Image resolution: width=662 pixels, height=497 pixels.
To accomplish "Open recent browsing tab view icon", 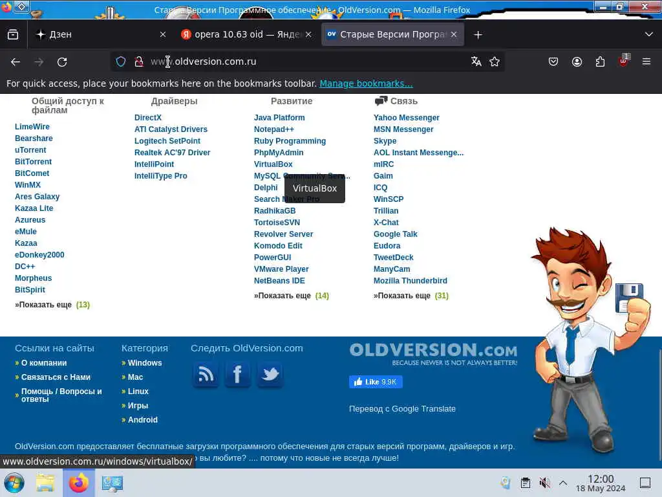I will [13, 34].
